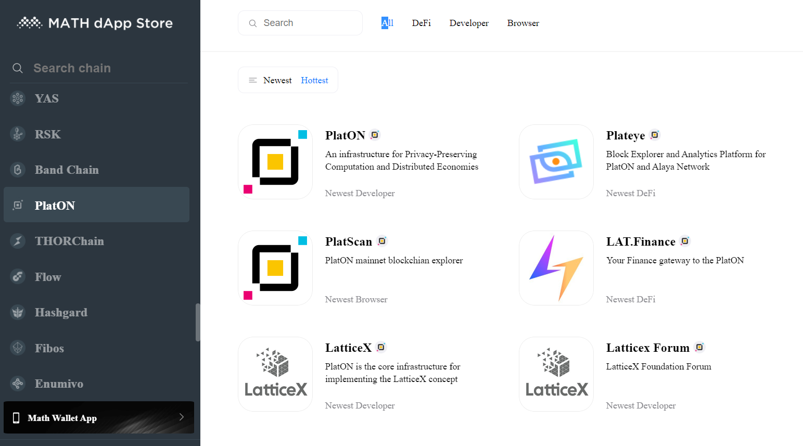Click the magnifier icon in the Search box
The image size is (803, 446).
[x=253, y=23]
